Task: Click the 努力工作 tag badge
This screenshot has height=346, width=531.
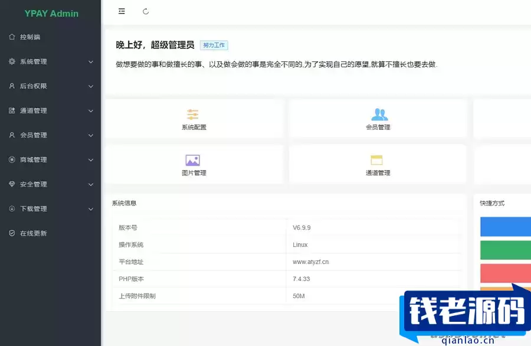Action: pos(214,45)
